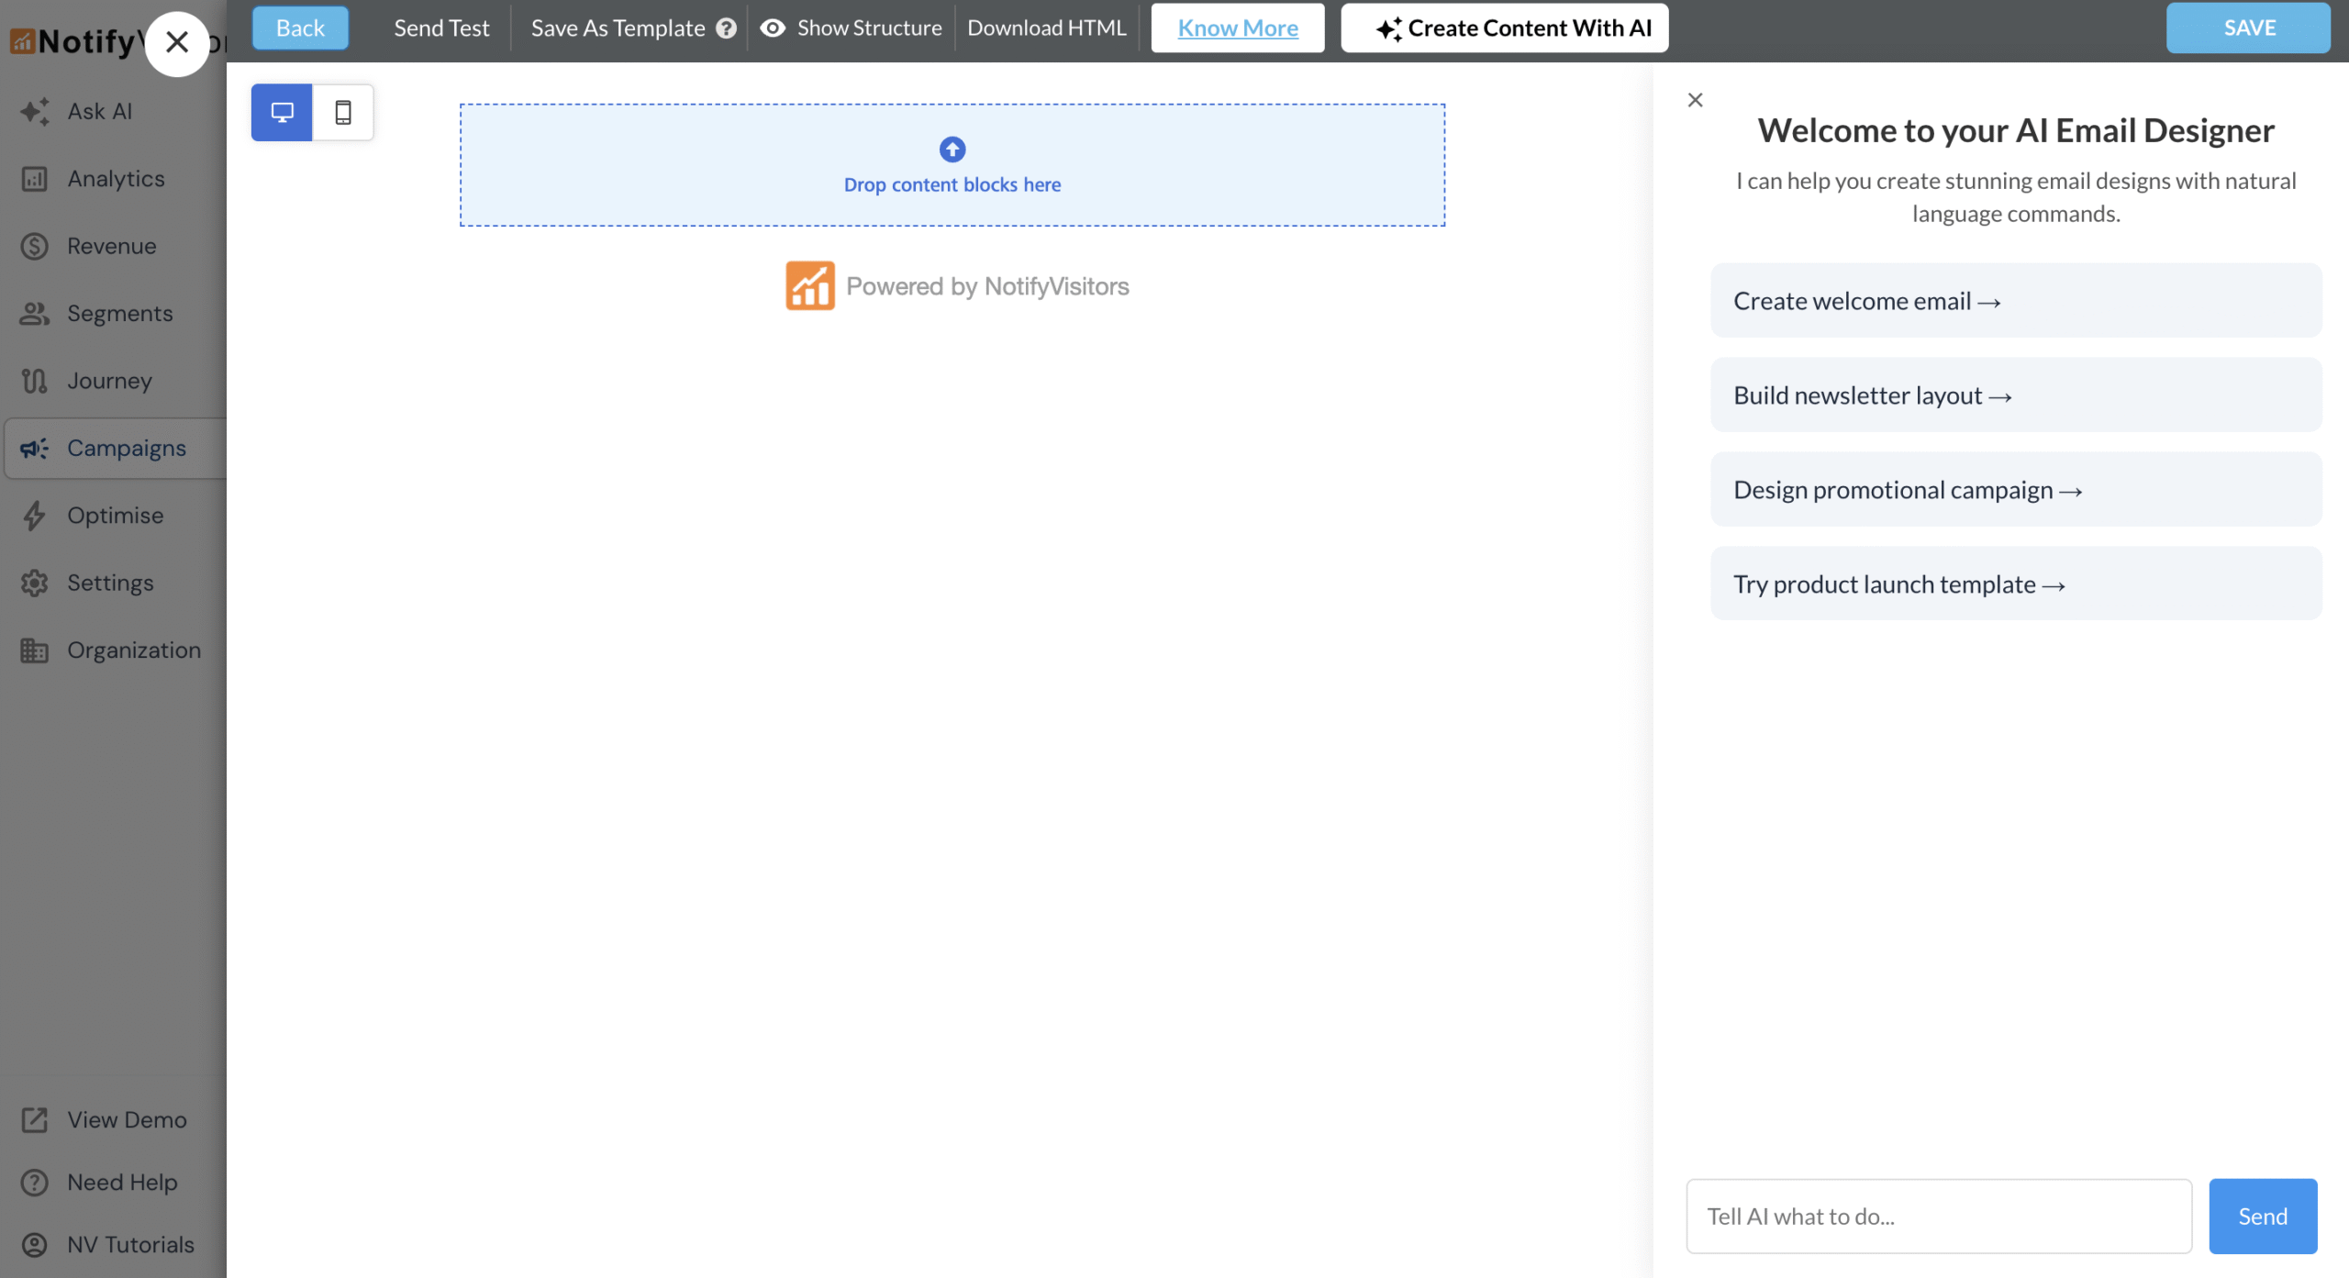This screenshot has width=2349, height=1278.
Task: Switch to mobile preview mode
Action: [x=344, y=112]
